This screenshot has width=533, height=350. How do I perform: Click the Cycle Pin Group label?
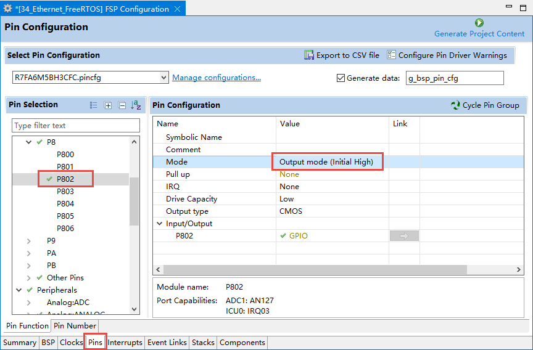coord(491,105)
